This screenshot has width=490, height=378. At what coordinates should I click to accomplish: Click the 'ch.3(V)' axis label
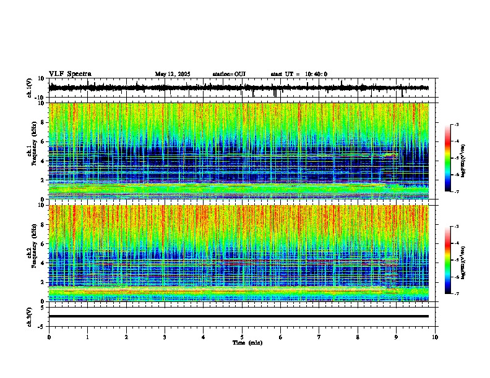pos(30,317)
